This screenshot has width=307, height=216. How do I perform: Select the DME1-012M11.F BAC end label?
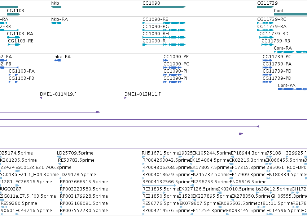tap(142, 94)
